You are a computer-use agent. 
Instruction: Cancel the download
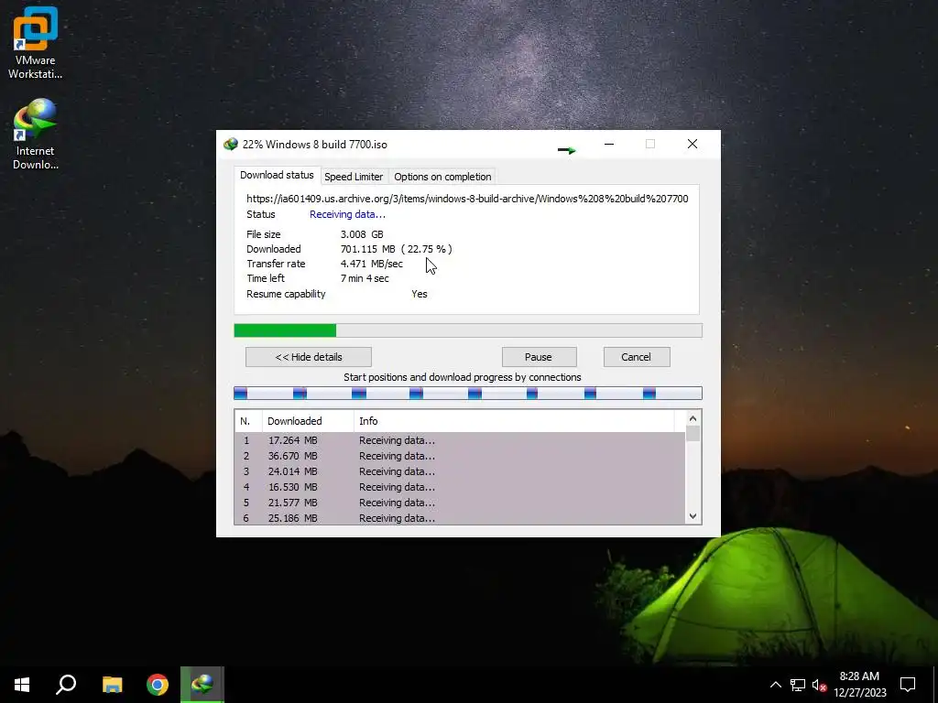[636, 357]
